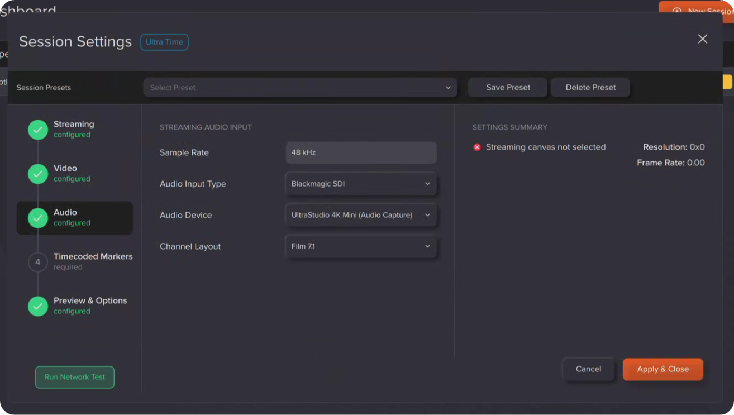The width and height of the screenshot is (734, 415).
Task: Click the red error icon in Settings Summary
Action: coord(477,147)
